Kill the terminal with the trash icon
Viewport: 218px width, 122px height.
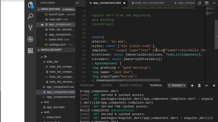tap(199, 86)
